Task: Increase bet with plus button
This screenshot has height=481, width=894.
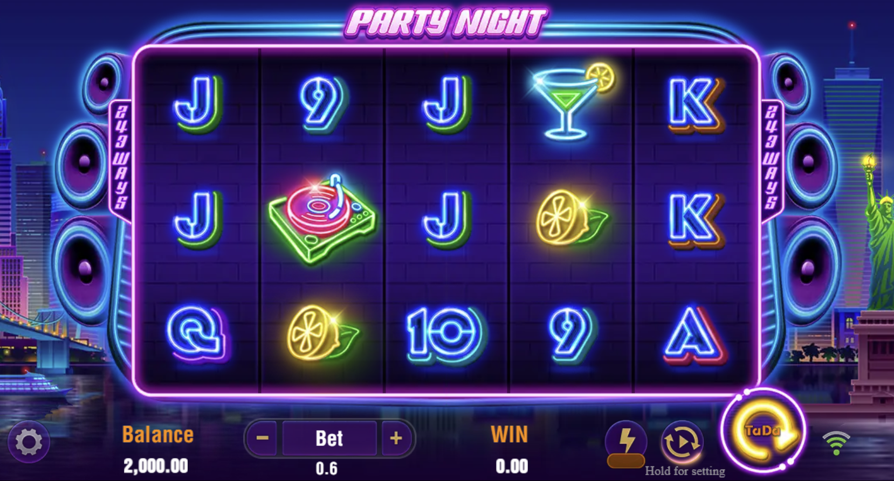Action: coord(396,438)
